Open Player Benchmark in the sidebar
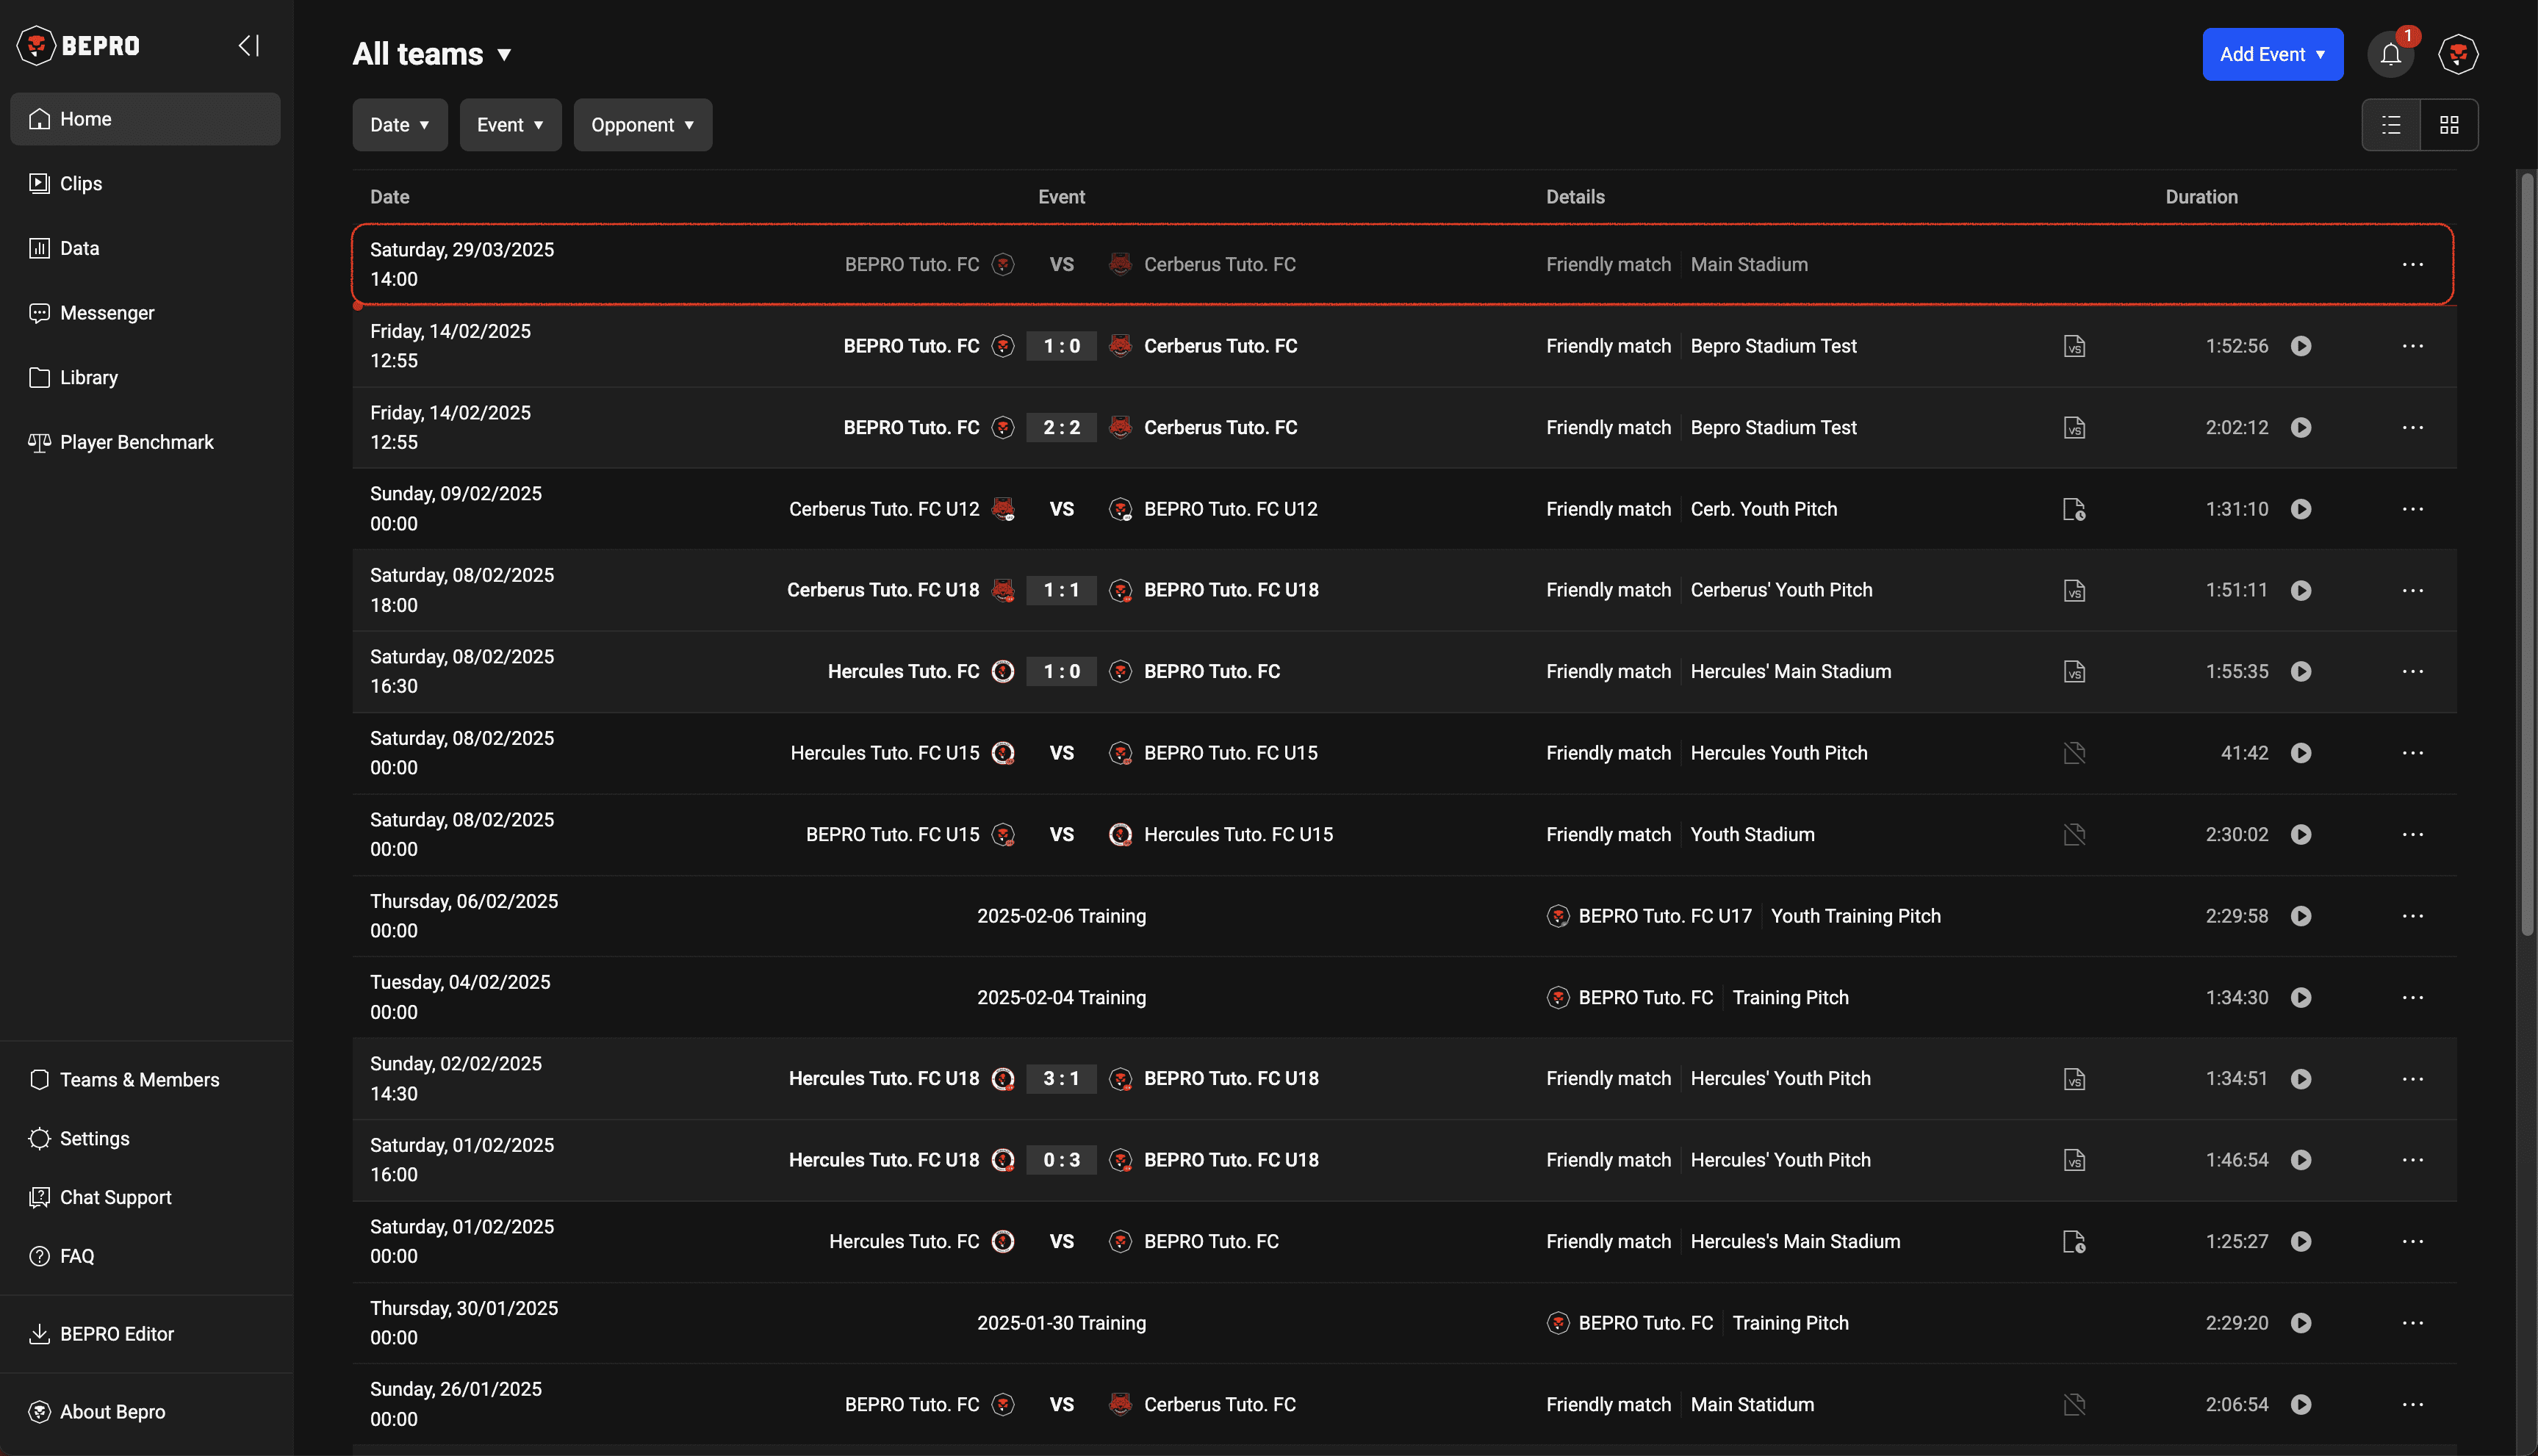This screenshot has width=2538, height=1456. [x=145, y=442]
